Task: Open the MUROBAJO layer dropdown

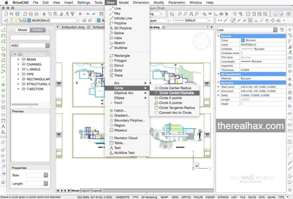Action: [78, 20]
